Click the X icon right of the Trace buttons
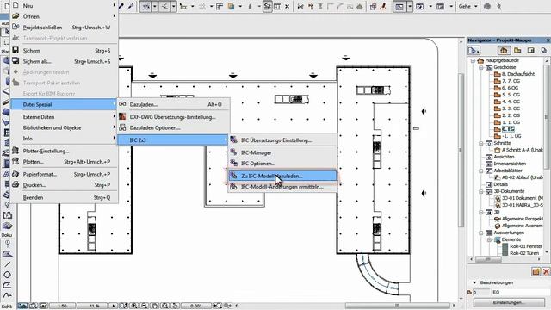 tap(287, 7)
